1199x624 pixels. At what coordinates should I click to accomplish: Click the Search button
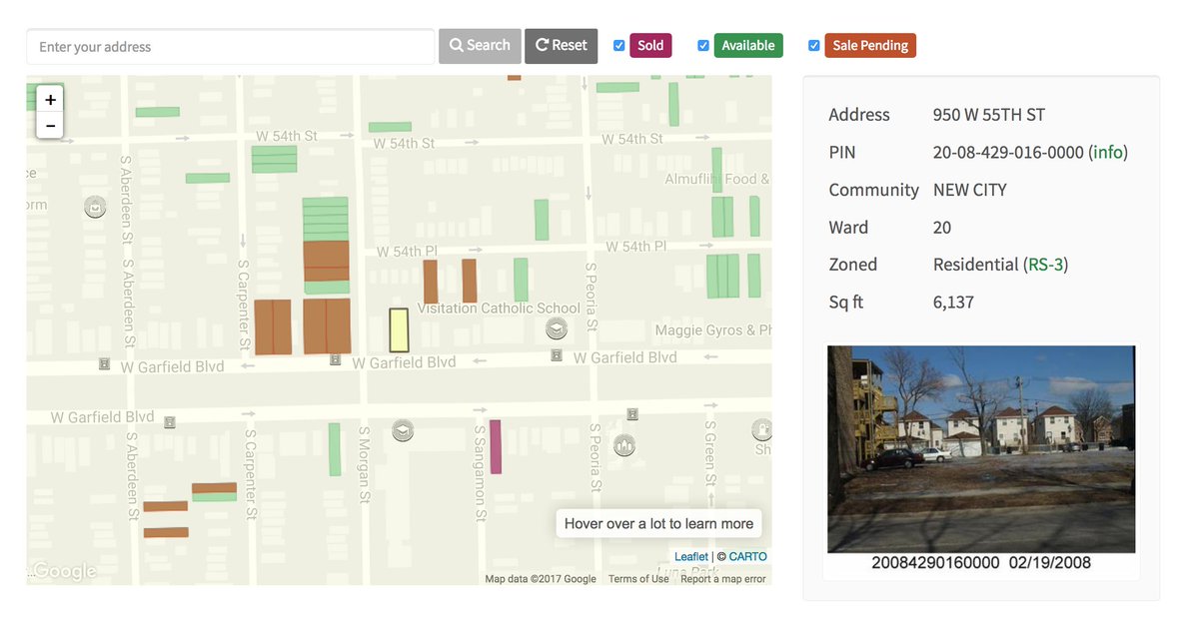point(480,46)
